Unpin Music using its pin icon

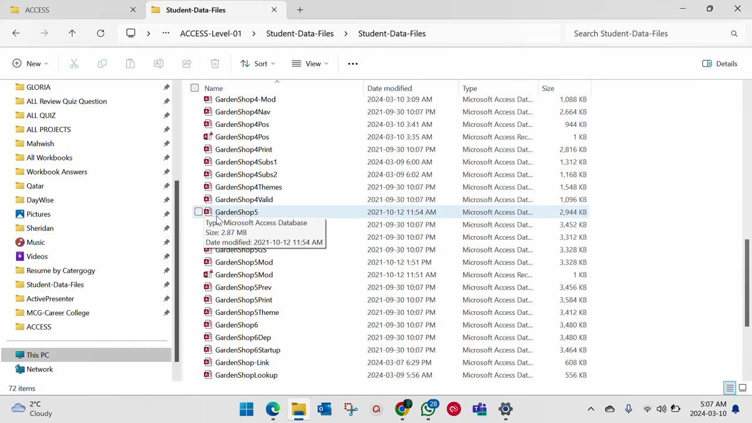[166, 242]
